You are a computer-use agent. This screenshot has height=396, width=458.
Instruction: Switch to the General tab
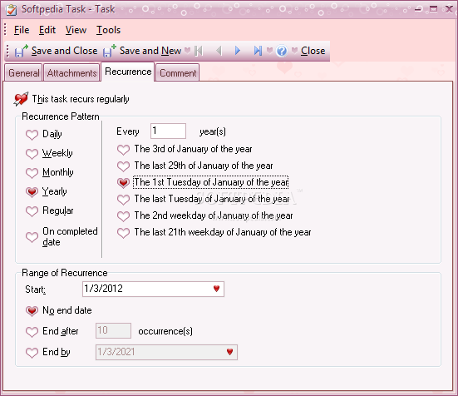tap(23, 72)
